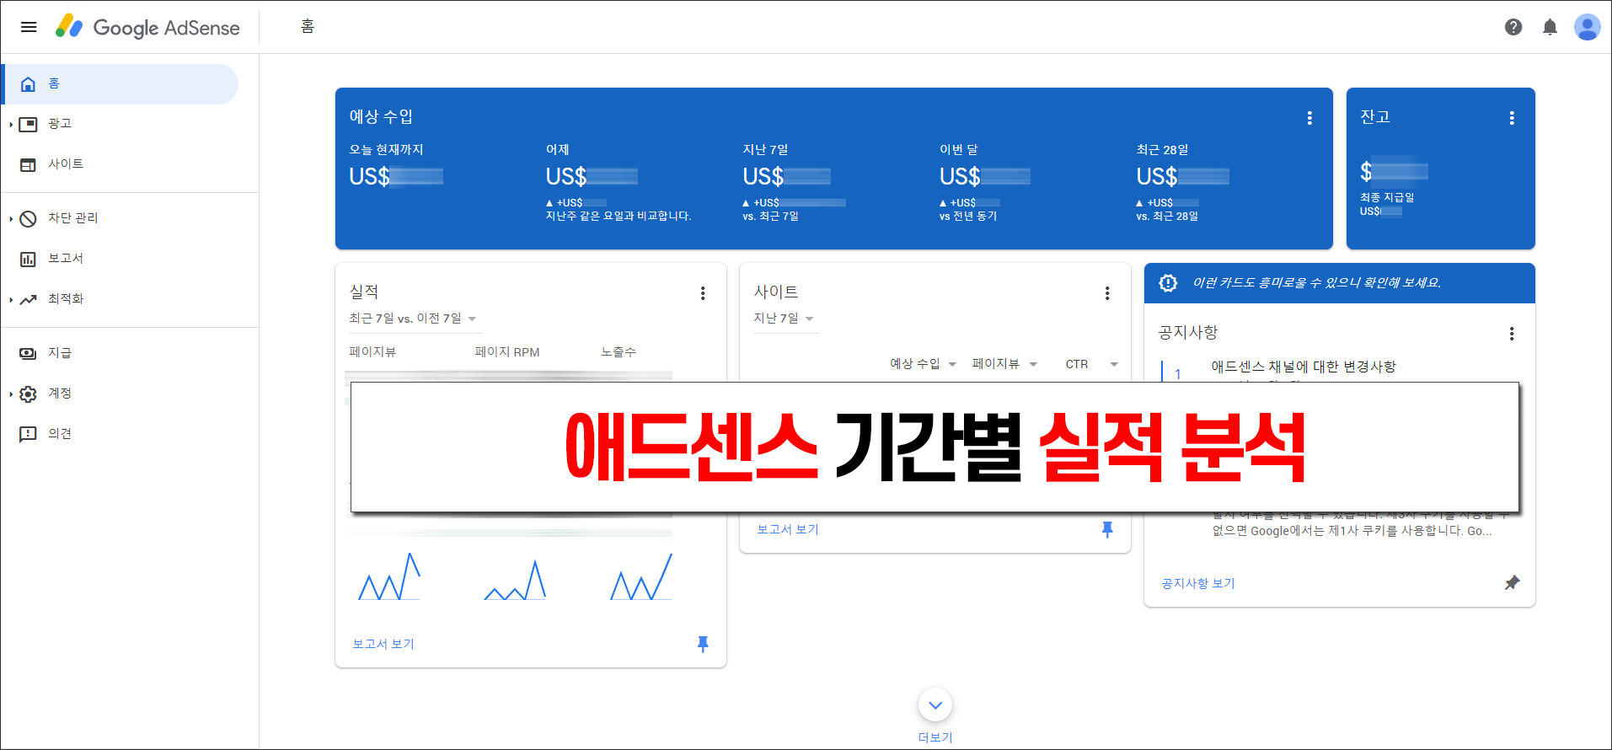Click the suggested cards compass icon
This screenshot has height=750, width=1612.
pos(1168,283)
